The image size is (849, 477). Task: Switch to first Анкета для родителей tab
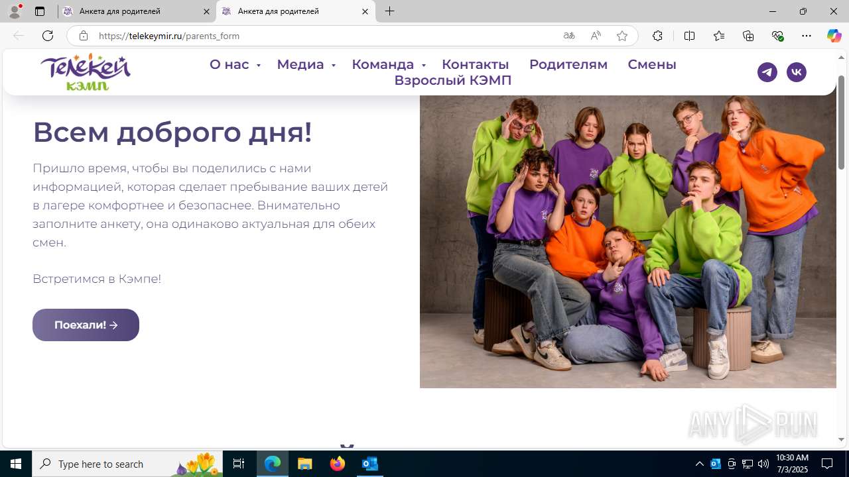(137, 11)
